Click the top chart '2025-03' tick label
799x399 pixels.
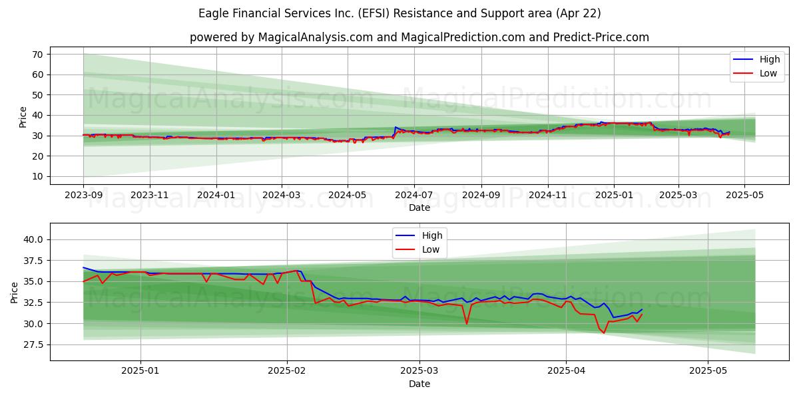click(678, 195)
